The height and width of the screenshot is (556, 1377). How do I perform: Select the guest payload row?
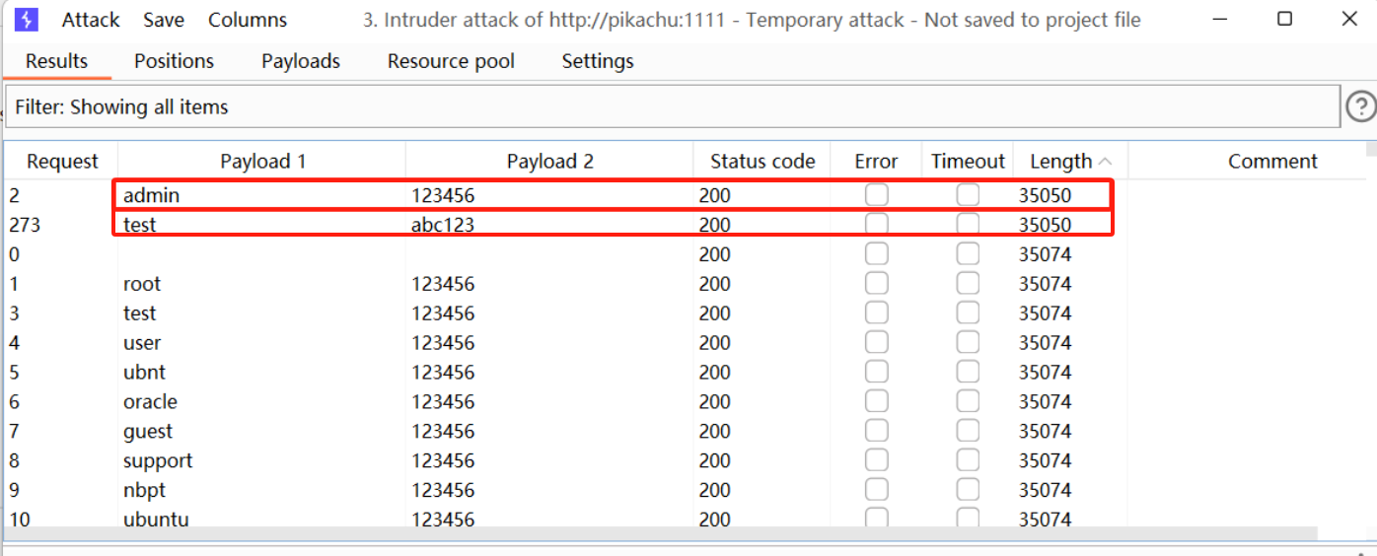coord(686,432)
